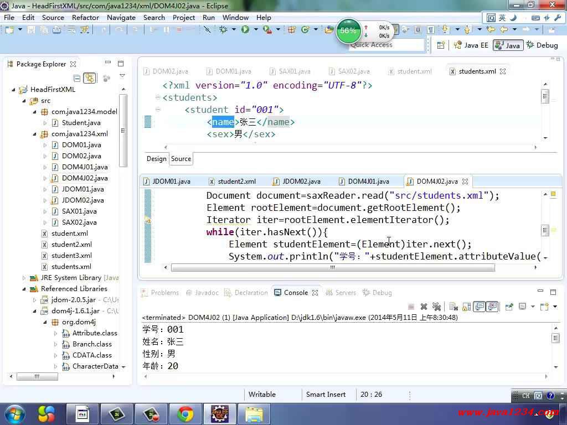Launch Debug with the bug toolbar icon
Image resolution: width=567 pixels, height=425 pixels.
223,30
